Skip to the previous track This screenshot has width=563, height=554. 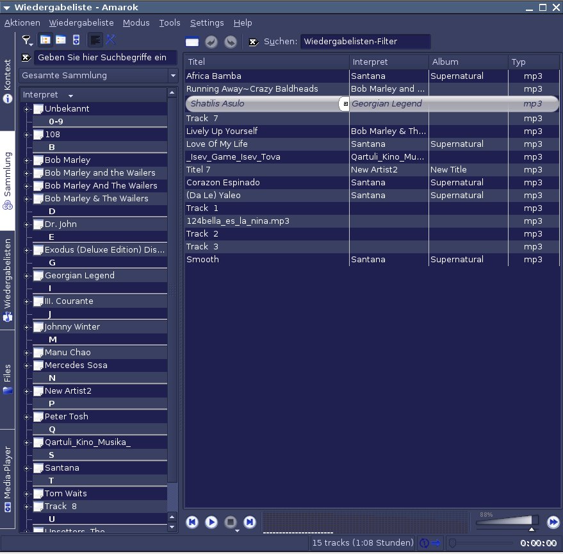click(x=192, y=522)
